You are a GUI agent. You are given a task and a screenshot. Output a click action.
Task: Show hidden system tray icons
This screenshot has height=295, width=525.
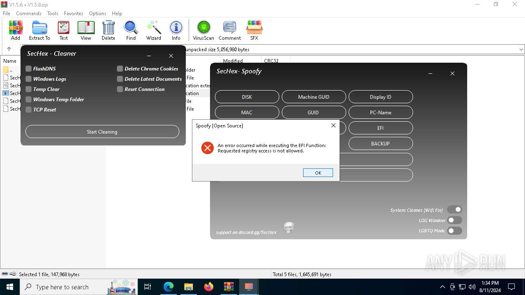[x=442, y=287]
